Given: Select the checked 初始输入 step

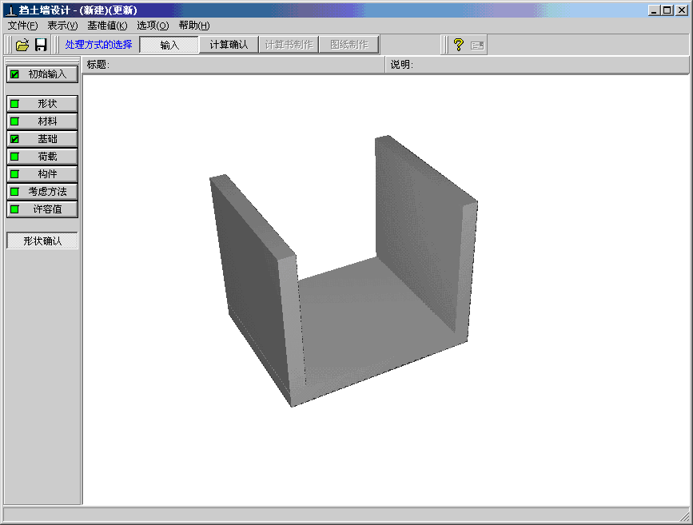Looking at the screenshot, I should 43,74.
